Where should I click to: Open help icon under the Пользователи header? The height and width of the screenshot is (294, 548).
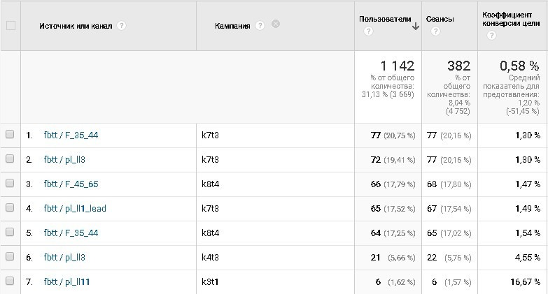(x=368, y=31)
